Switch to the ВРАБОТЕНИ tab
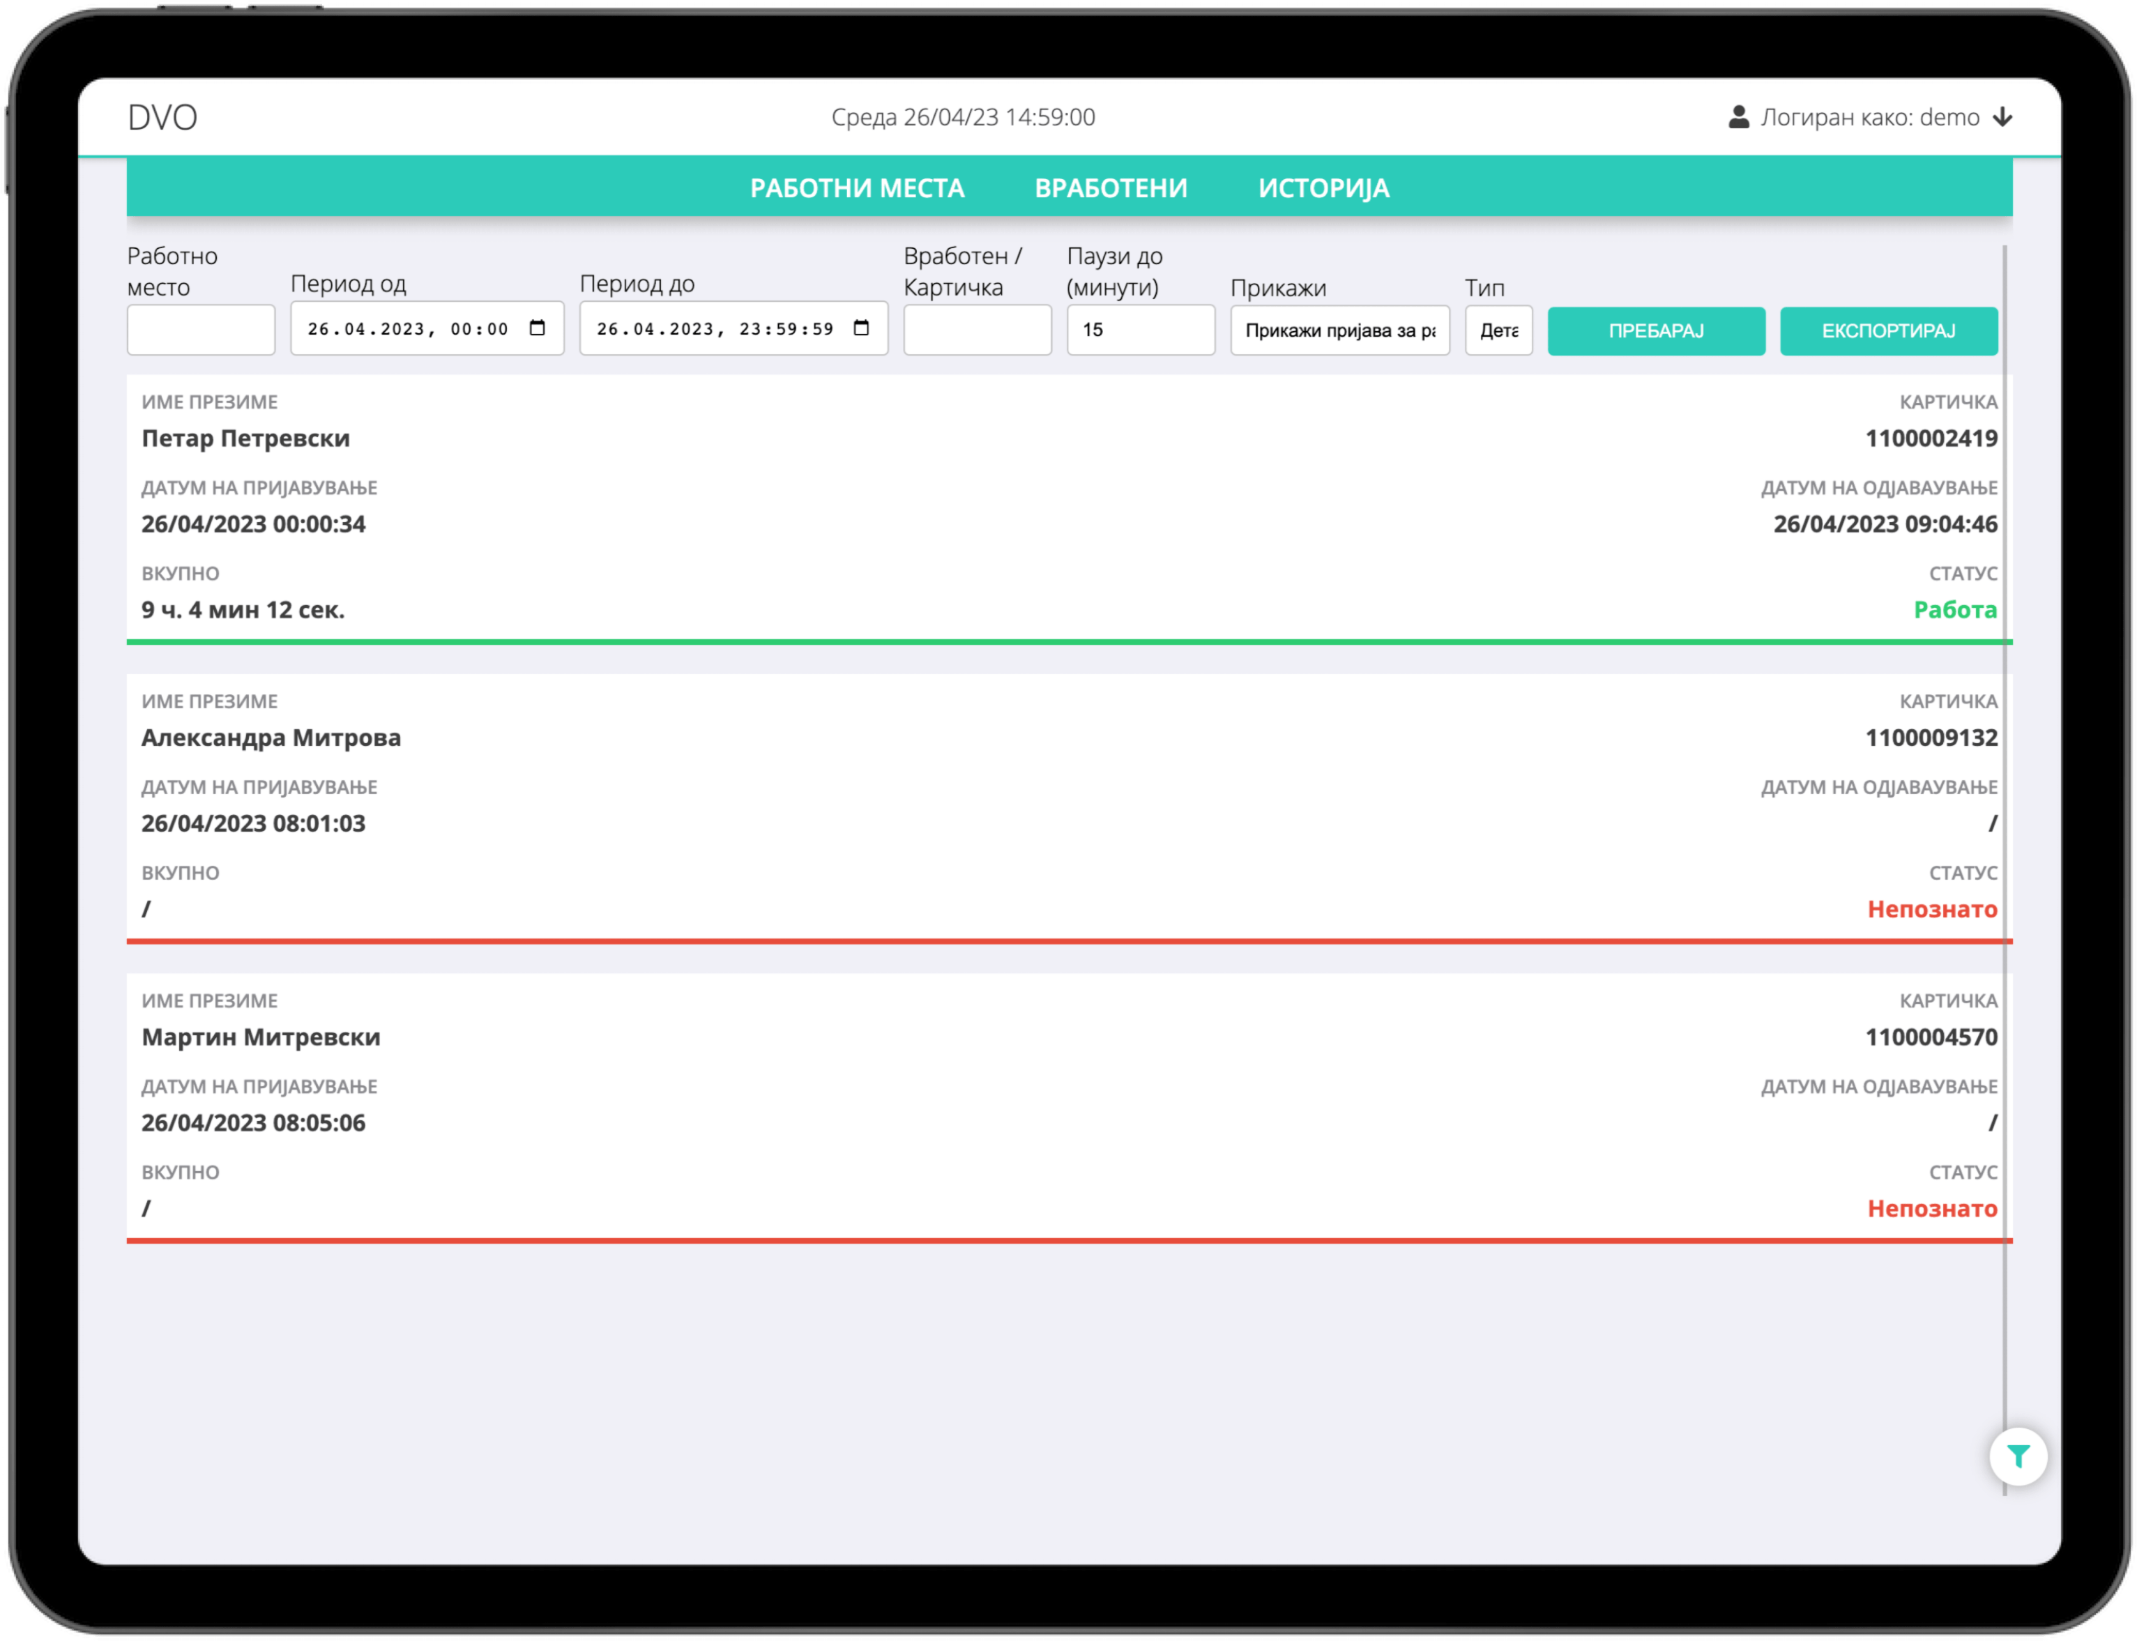 coord(1111,188)
